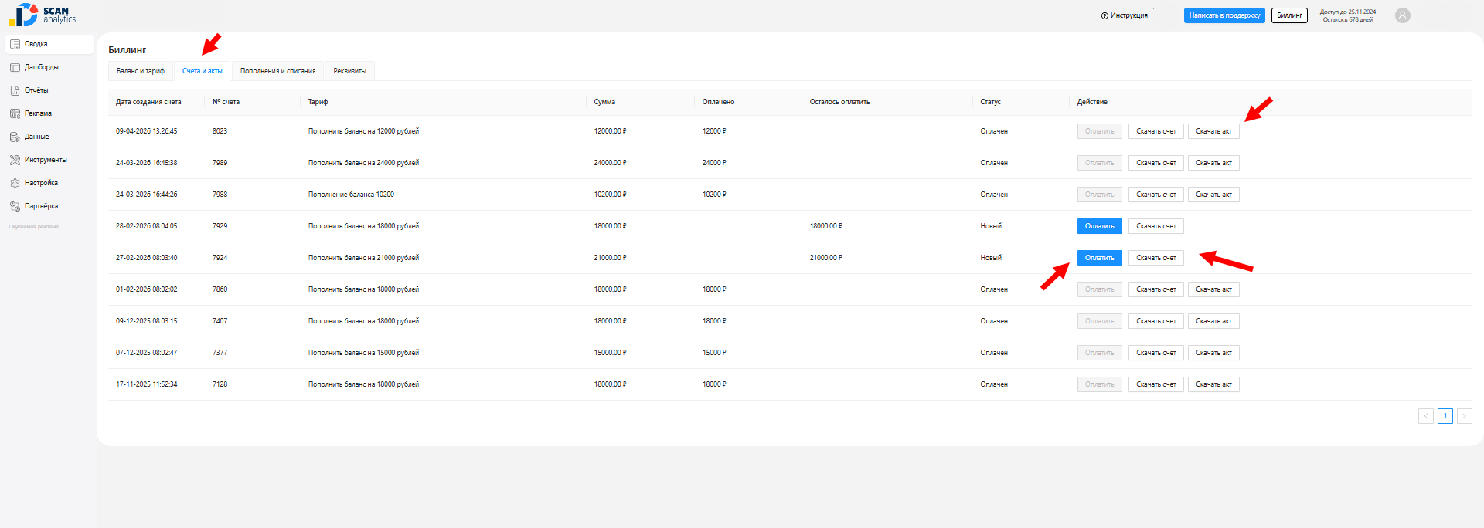Click Новый status of invoice 7924
The image size is (1484, 528).
pos(991,258)
